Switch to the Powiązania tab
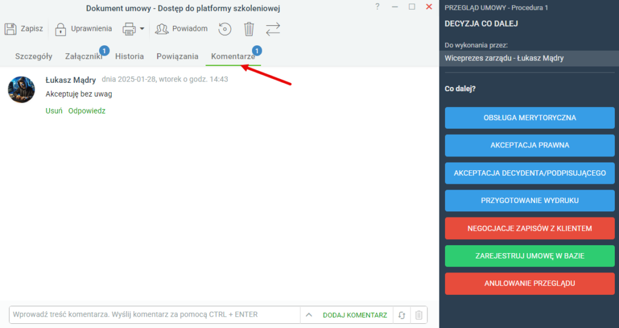619x328 pixels. coord(177,56)
